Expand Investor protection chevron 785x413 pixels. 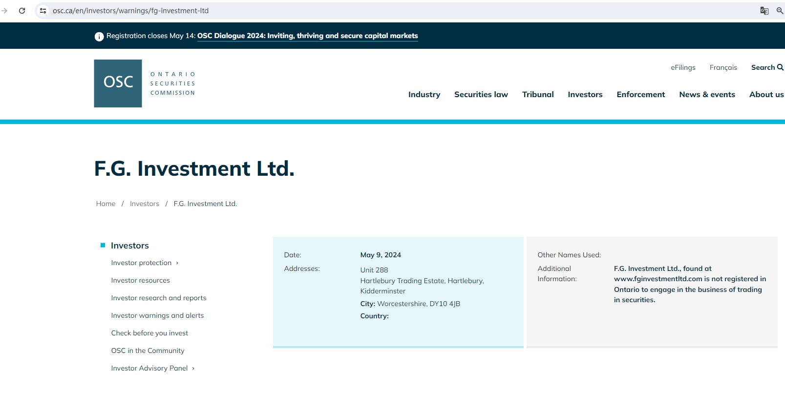click(x=177, y=263)
